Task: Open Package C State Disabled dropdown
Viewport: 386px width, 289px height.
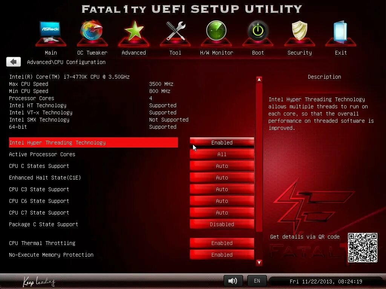Action: click(x=222, y=224)
